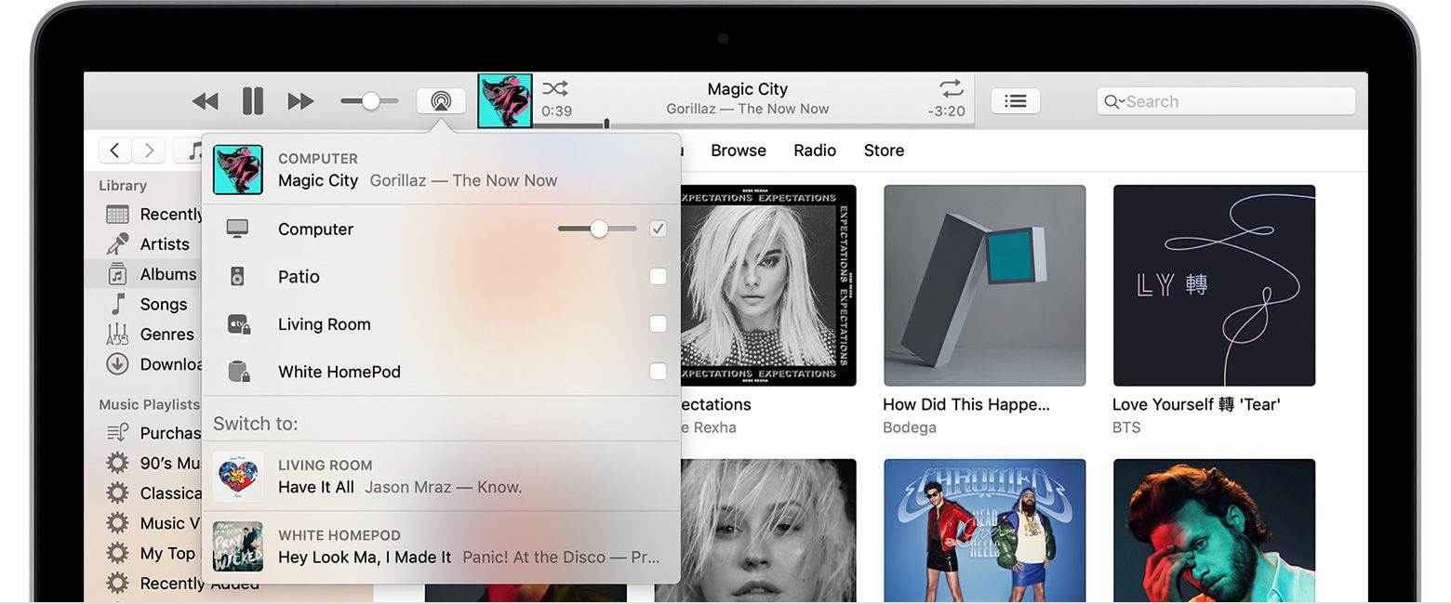Viewport: 1451px width, 604px height.
Task: Toggle the repeat icon in now playing bar
Action: [x=952, y=88]
